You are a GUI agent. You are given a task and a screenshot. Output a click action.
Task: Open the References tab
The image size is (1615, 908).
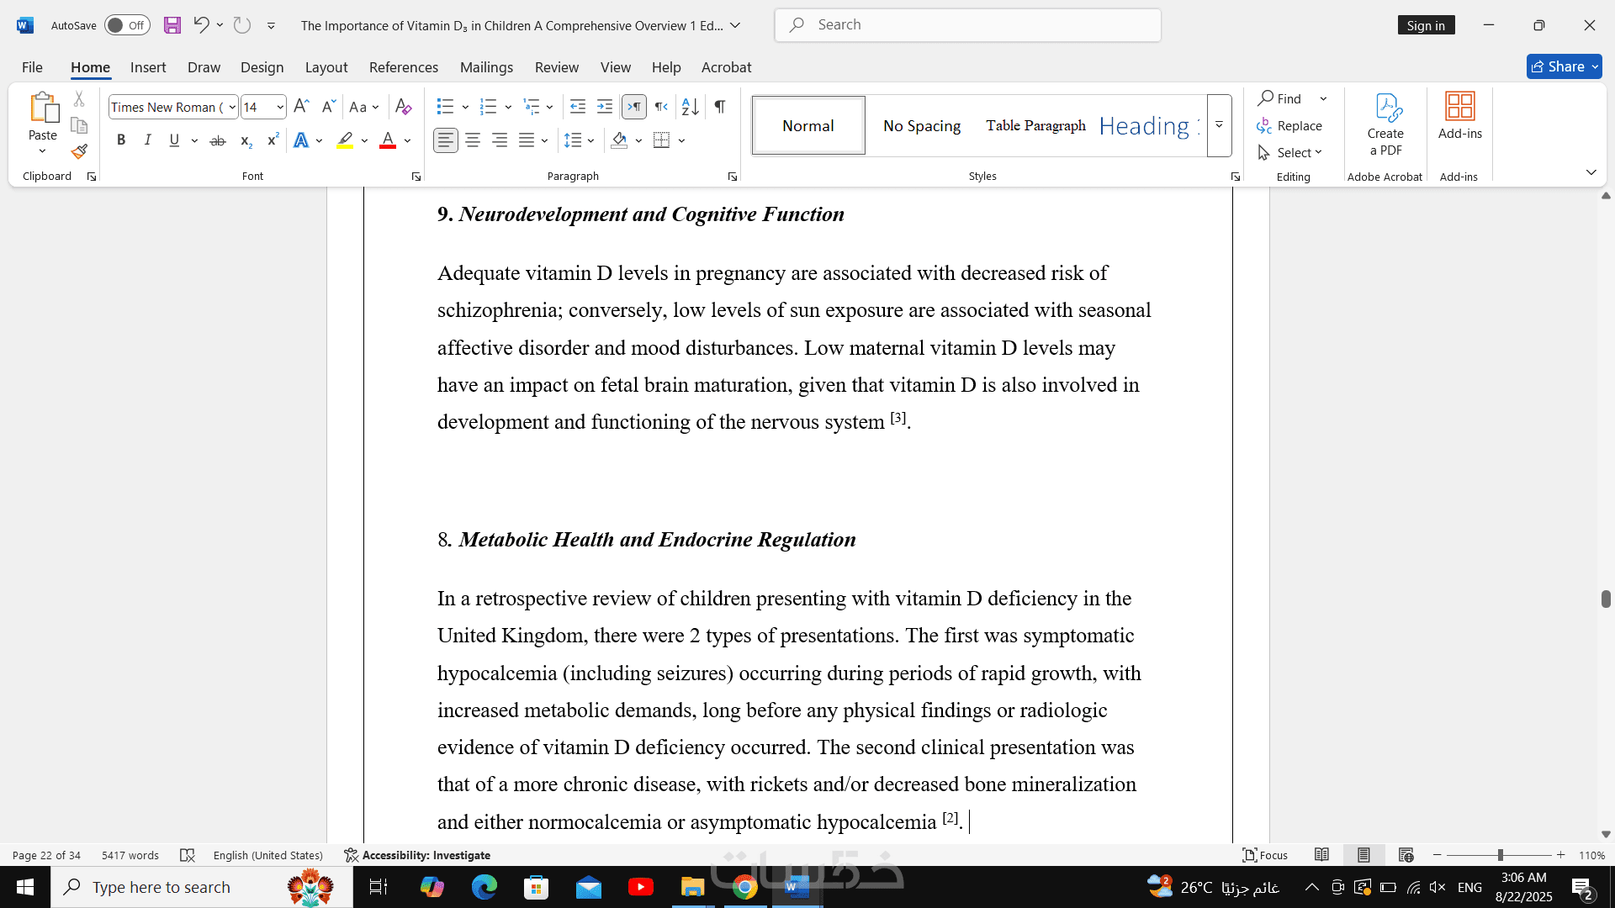tap(403, 67)
